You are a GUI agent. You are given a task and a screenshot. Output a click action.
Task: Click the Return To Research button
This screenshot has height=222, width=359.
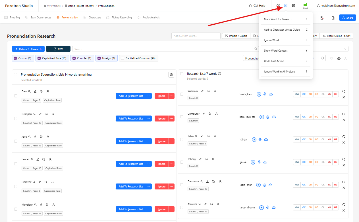(28, 49)
